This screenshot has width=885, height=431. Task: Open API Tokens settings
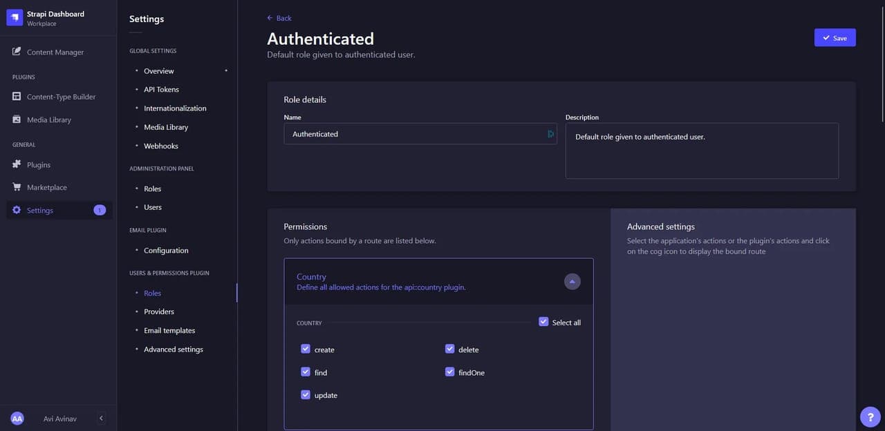point(161,89)
